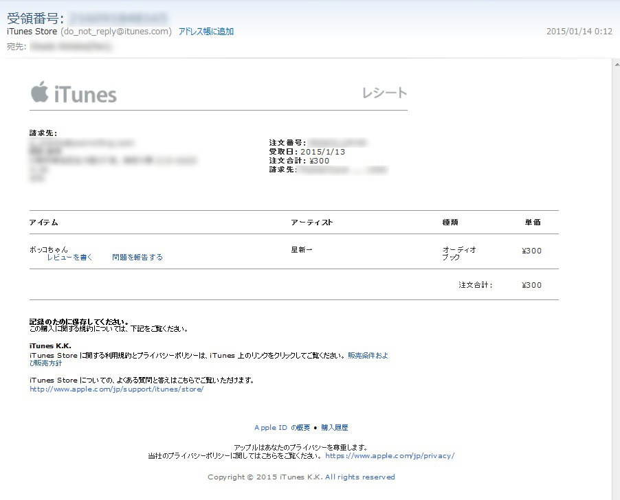Image resolution: width=620 pixels, height=500 pixels.
Task: Click the 2015/01/14 0:12 received timestamp
Action: click(x=579, y=32)
